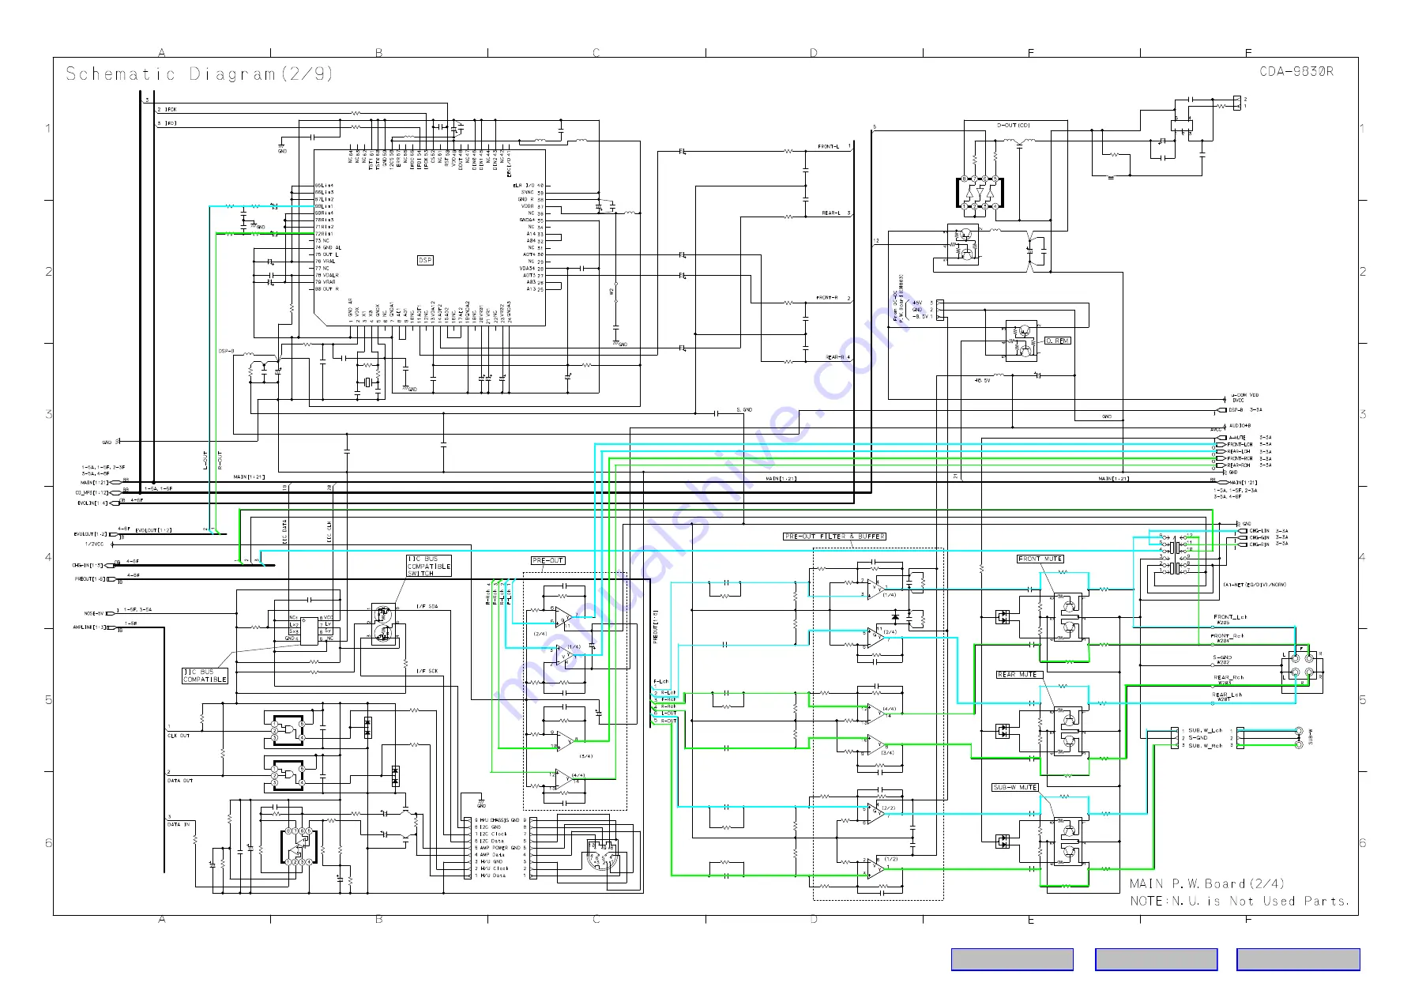Click the 'FRONT-L' output label near DSP

point(828,147)
